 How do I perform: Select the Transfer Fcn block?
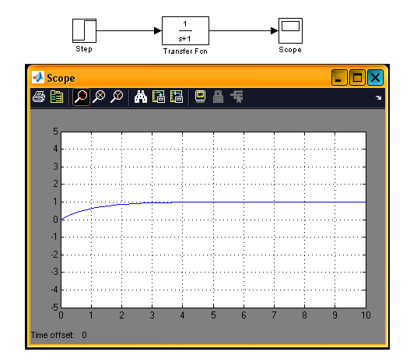(185, 30)
